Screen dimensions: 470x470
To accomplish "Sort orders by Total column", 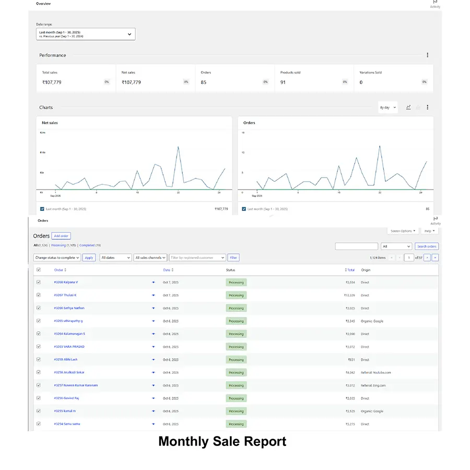I will [x=350, y=270].
